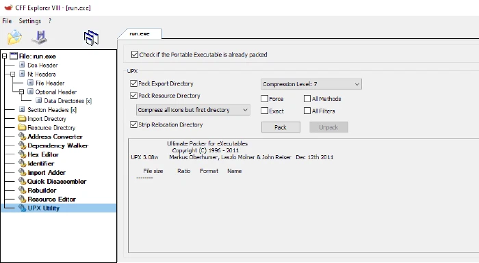Open Resource Directory in the tree
The width and height of the screenshot is (479, 263).
click(x=51, y=128)
